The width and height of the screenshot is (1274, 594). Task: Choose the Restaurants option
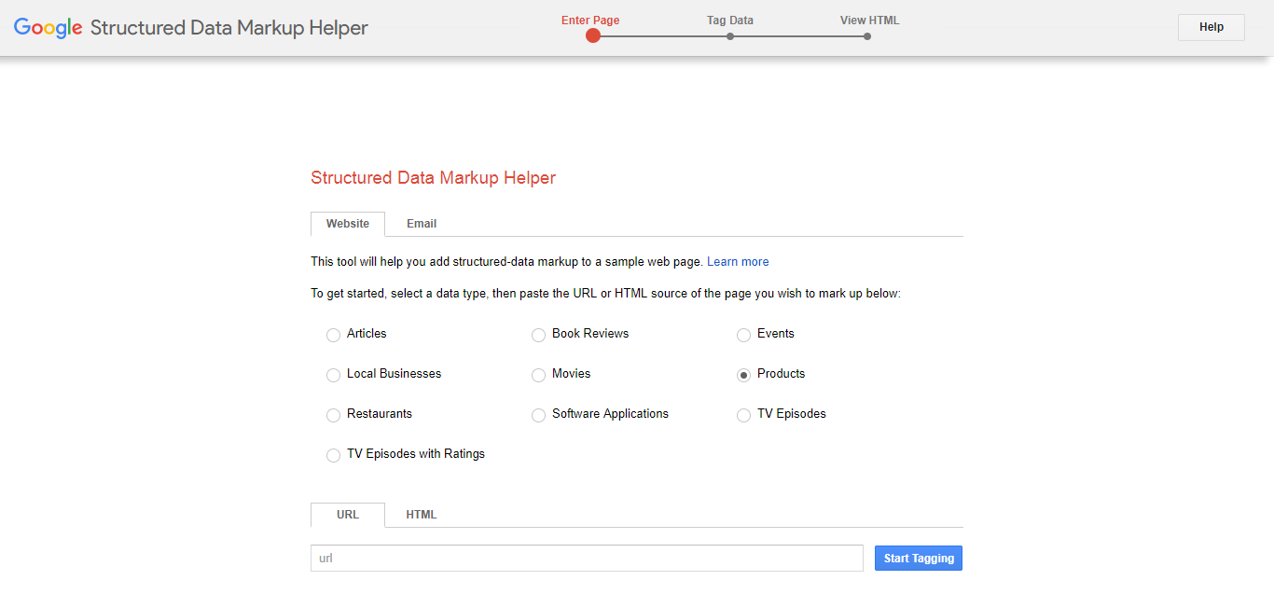[334, 415]
